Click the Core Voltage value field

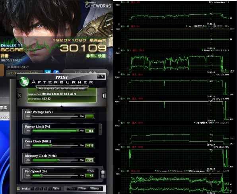pos(90,116)
